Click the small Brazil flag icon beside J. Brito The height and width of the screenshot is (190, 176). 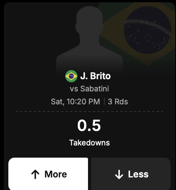point(71,76)
